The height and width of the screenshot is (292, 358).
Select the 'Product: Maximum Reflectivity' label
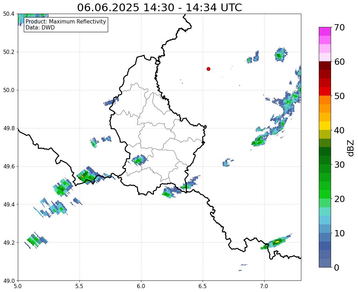point(66,21)
